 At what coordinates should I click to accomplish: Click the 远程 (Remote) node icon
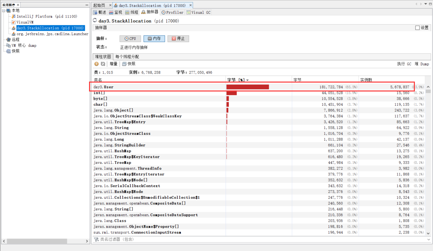(8, 40)
